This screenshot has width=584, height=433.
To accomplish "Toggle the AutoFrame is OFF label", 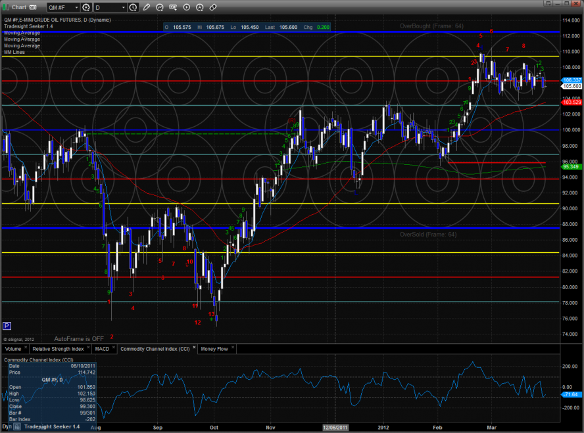I will click(79, 338).
